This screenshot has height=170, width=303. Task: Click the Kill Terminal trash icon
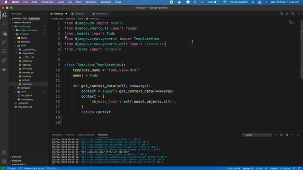coord(287,135)
